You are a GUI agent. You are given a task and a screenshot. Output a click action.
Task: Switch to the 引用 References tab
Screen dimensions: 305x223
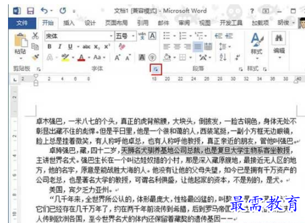pyautogui.click(x=143, y=23)
